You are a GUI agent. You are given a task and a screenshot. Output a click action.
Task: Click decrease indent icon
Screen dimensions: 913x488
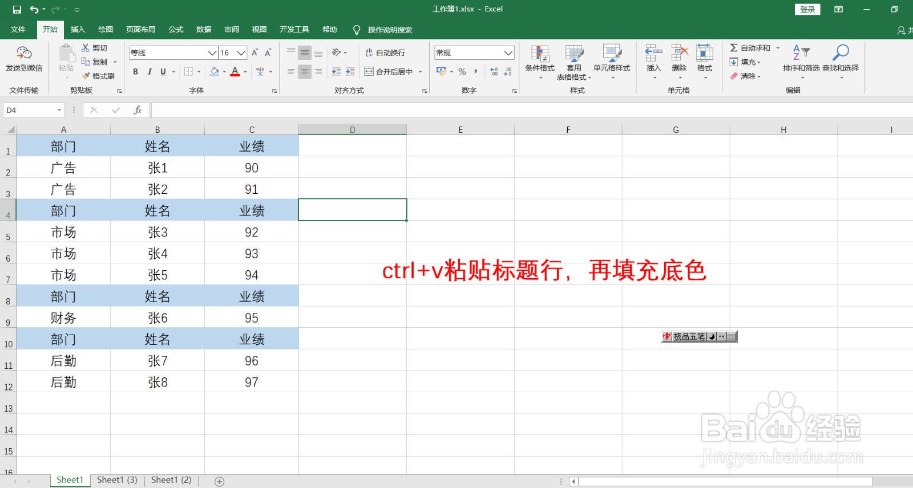click(x=336, y=71)
